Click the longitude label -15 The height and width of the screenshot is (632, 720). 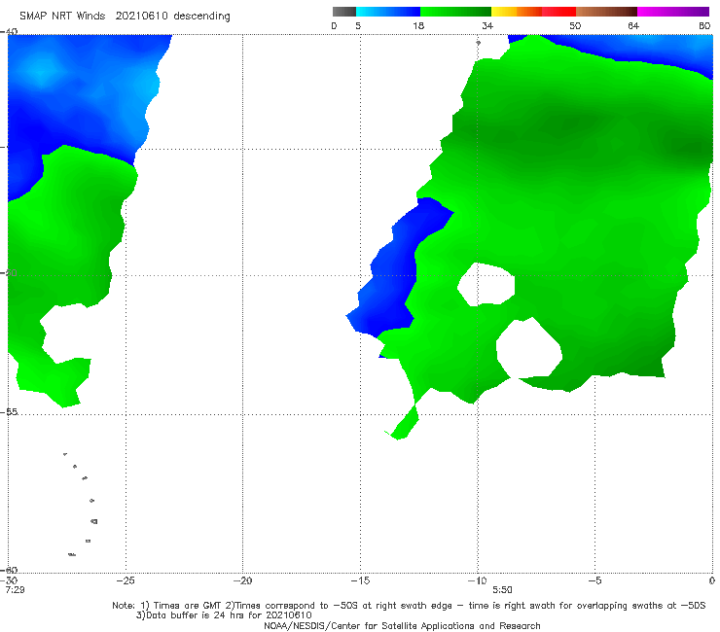click(360, 580)
